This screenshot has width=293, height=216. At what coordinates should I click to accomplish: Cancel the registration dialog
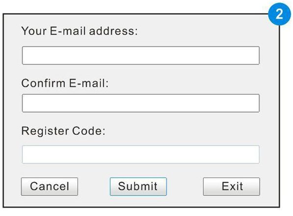[x=50, y=186]
